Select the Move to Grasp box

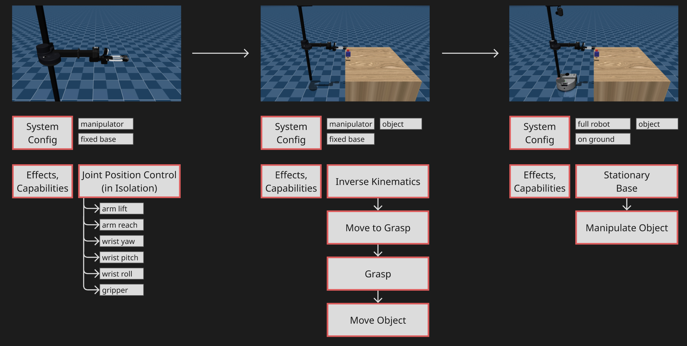click(378, 227)
